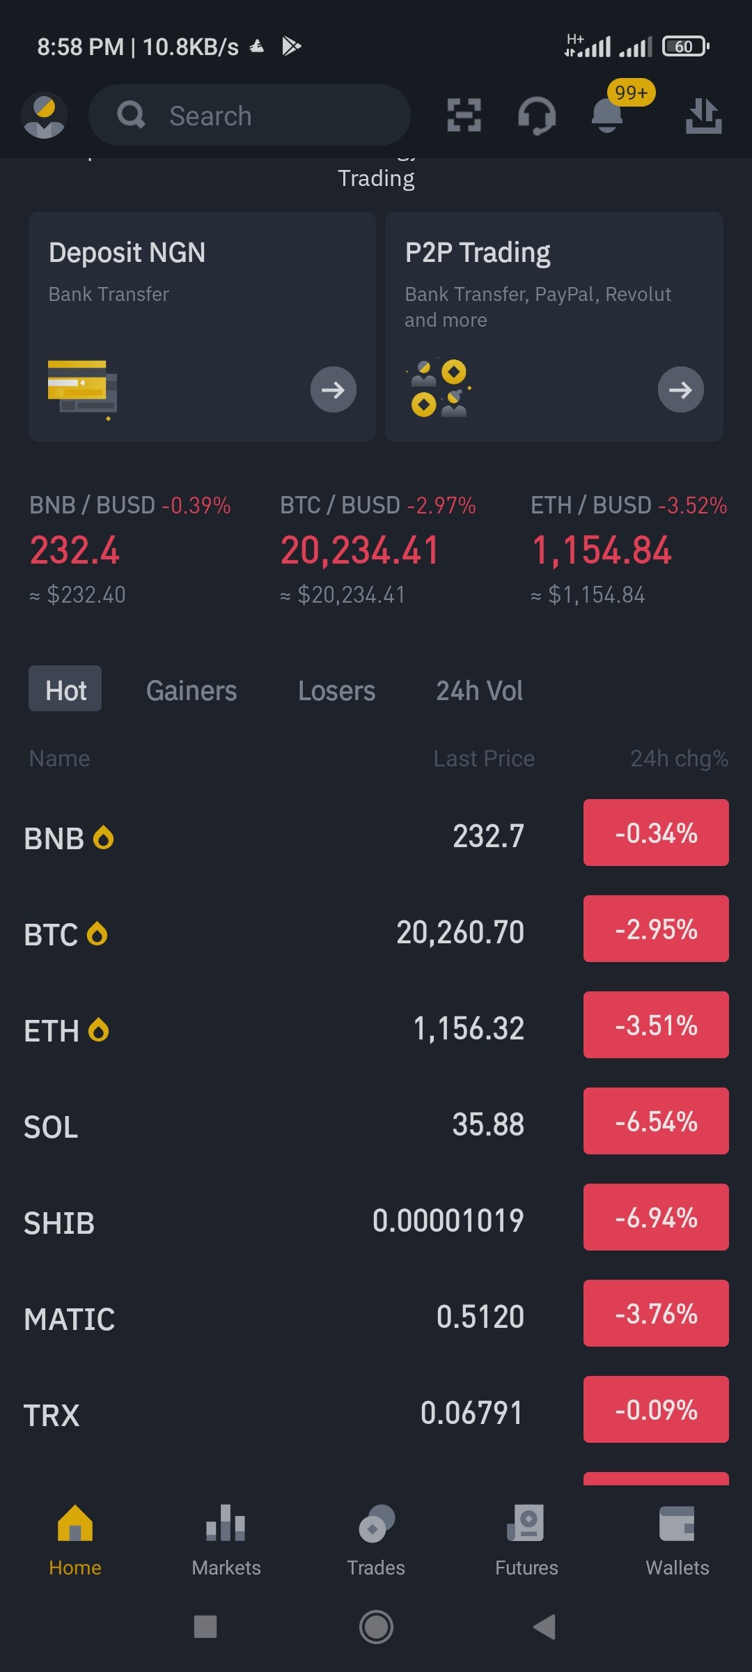Select the 24h Vol tab
Viewport: 752px width, 1672px height.
479,690
